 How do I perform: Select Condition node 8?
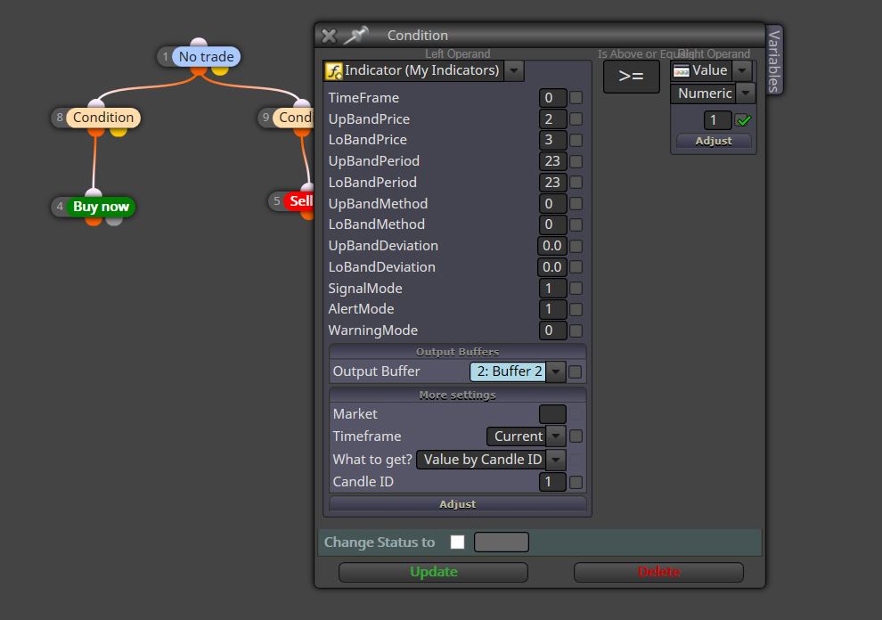point(103,118)
